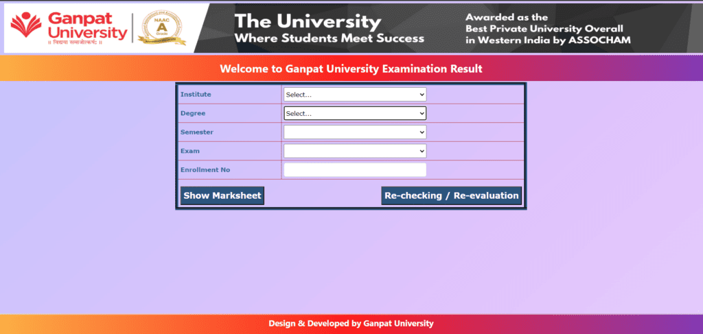Click the Exam label
The image size is (703, 334).
[x=190, y=151]
